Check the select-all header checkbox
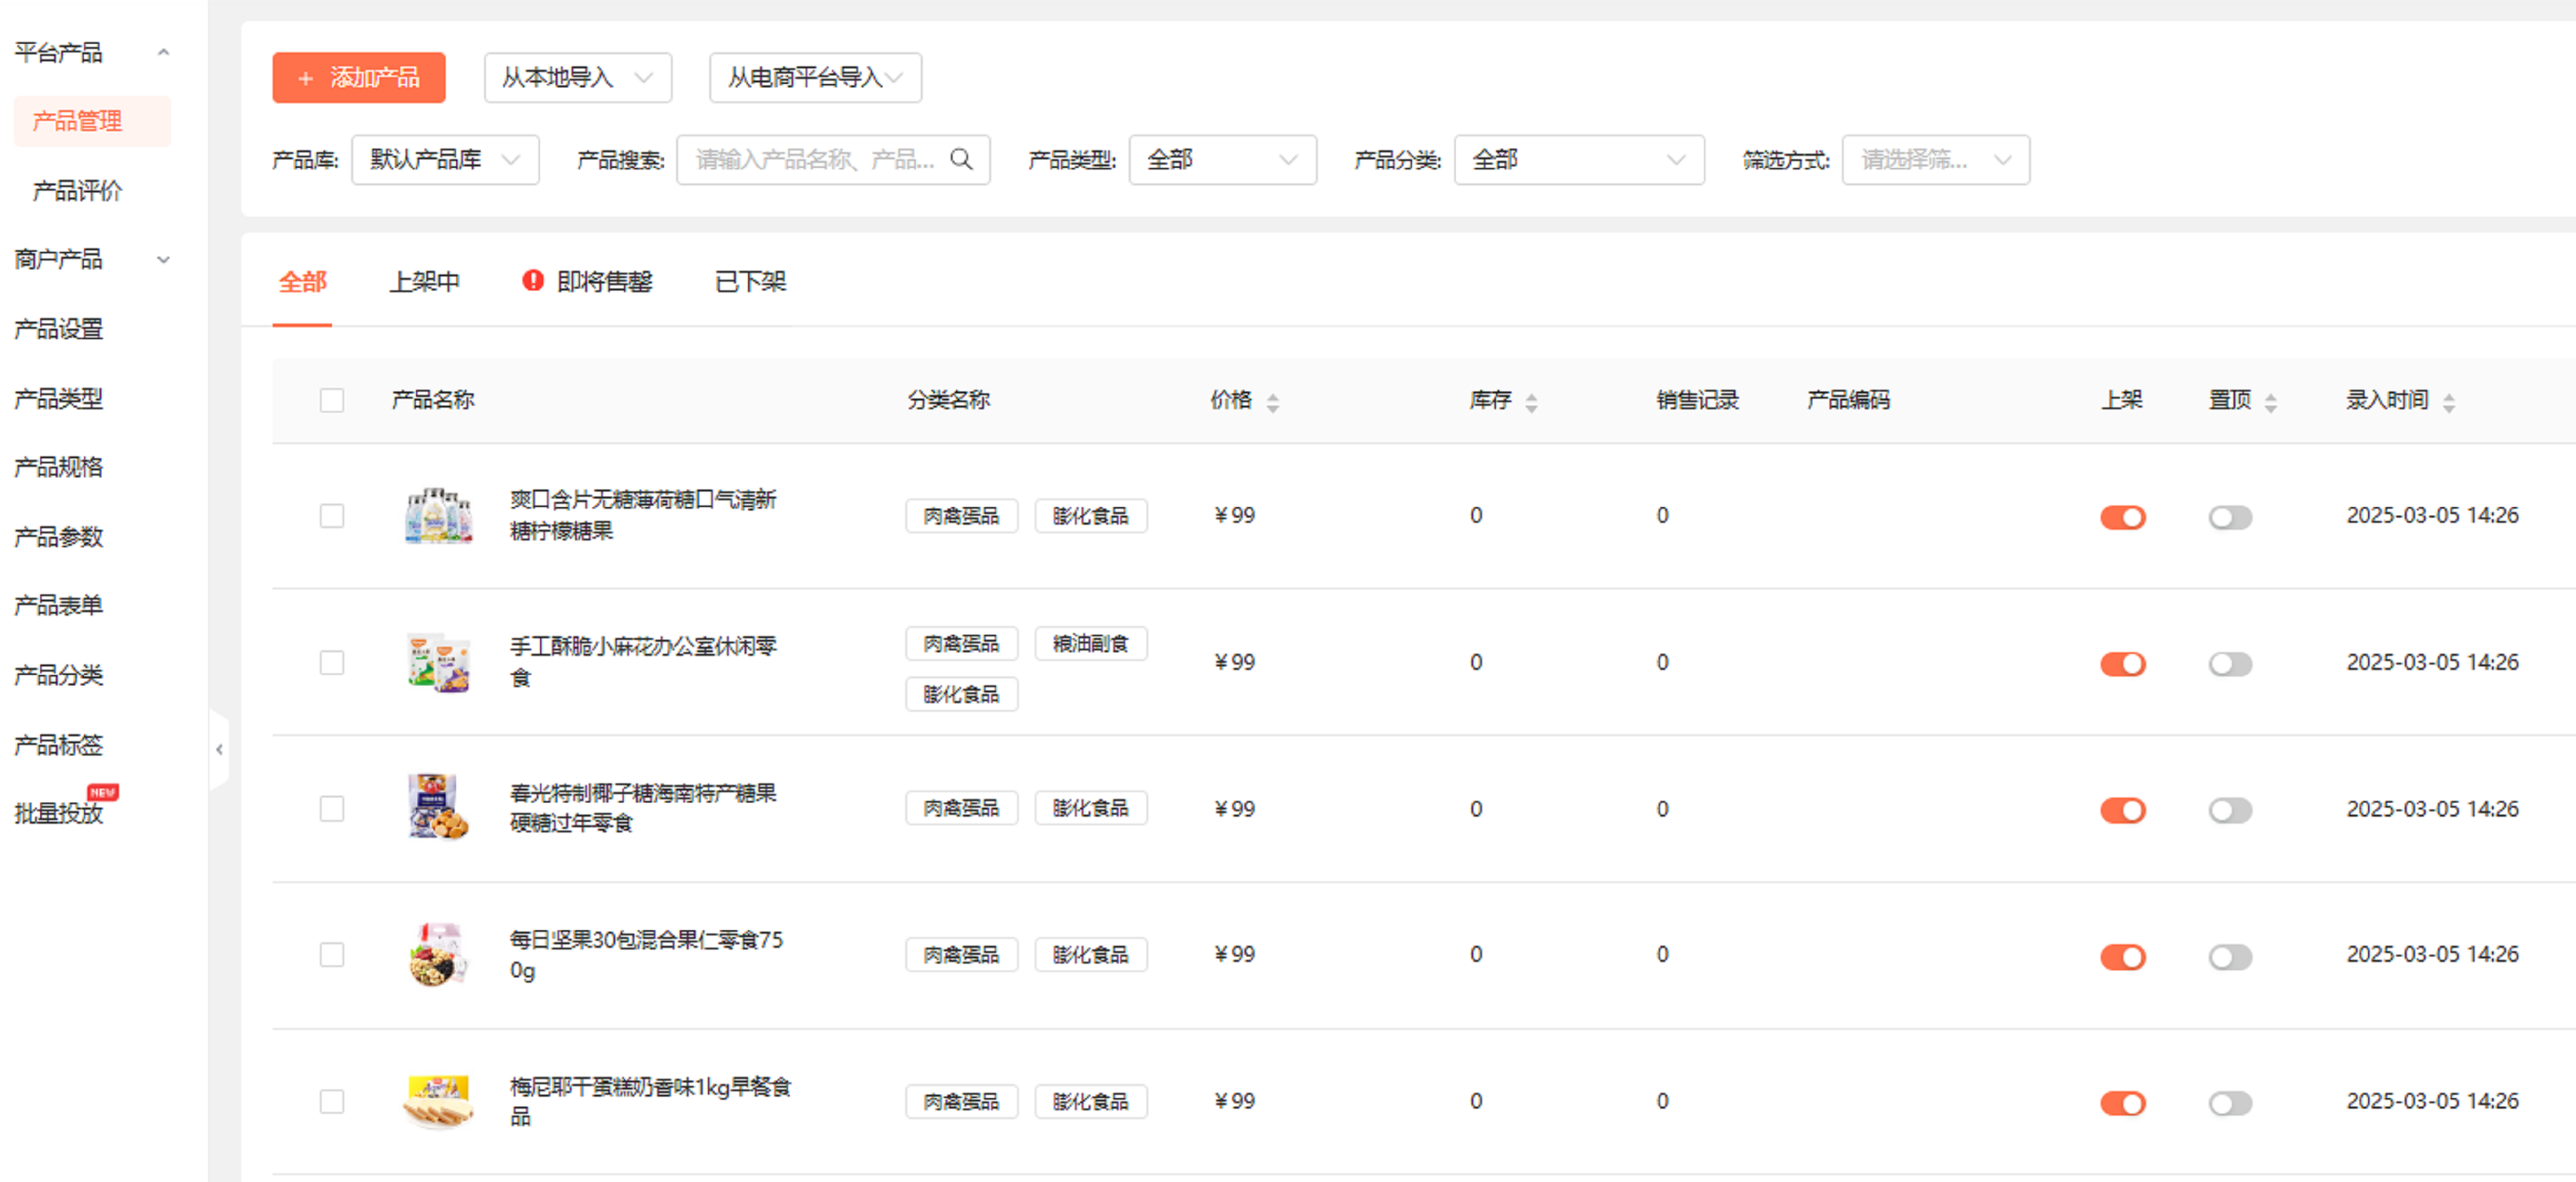Image resolution: width=2576 pixels, height=1182 pixels. 332,400
